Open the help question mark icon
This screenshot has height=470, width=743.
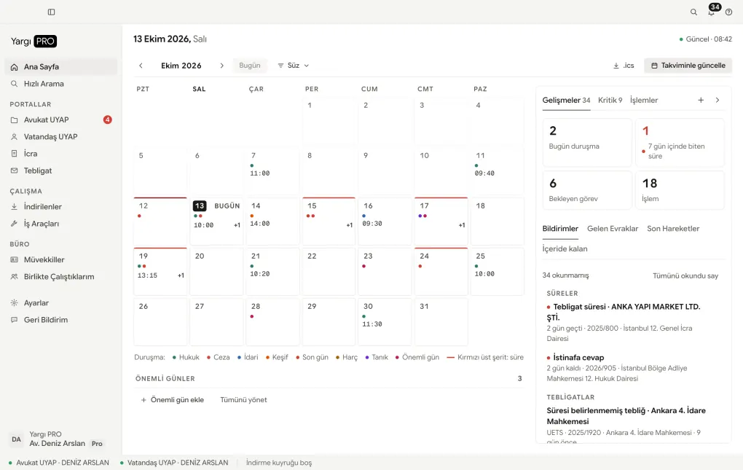[728, 12]
